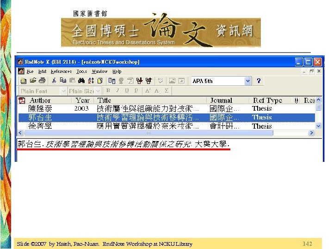Click the vertical scrollbar up arrow

point(318,100)
